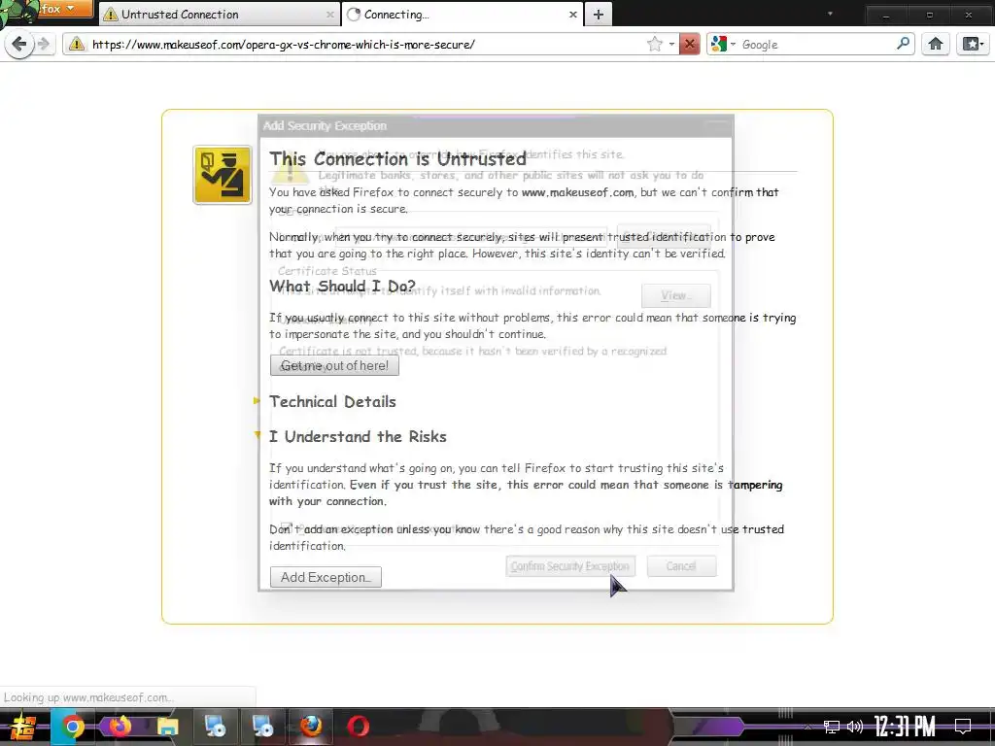The width and height of the screenshot is (995, 746).
Task: Open the first computer-disc taskbar icon
Action: [215, 727]
